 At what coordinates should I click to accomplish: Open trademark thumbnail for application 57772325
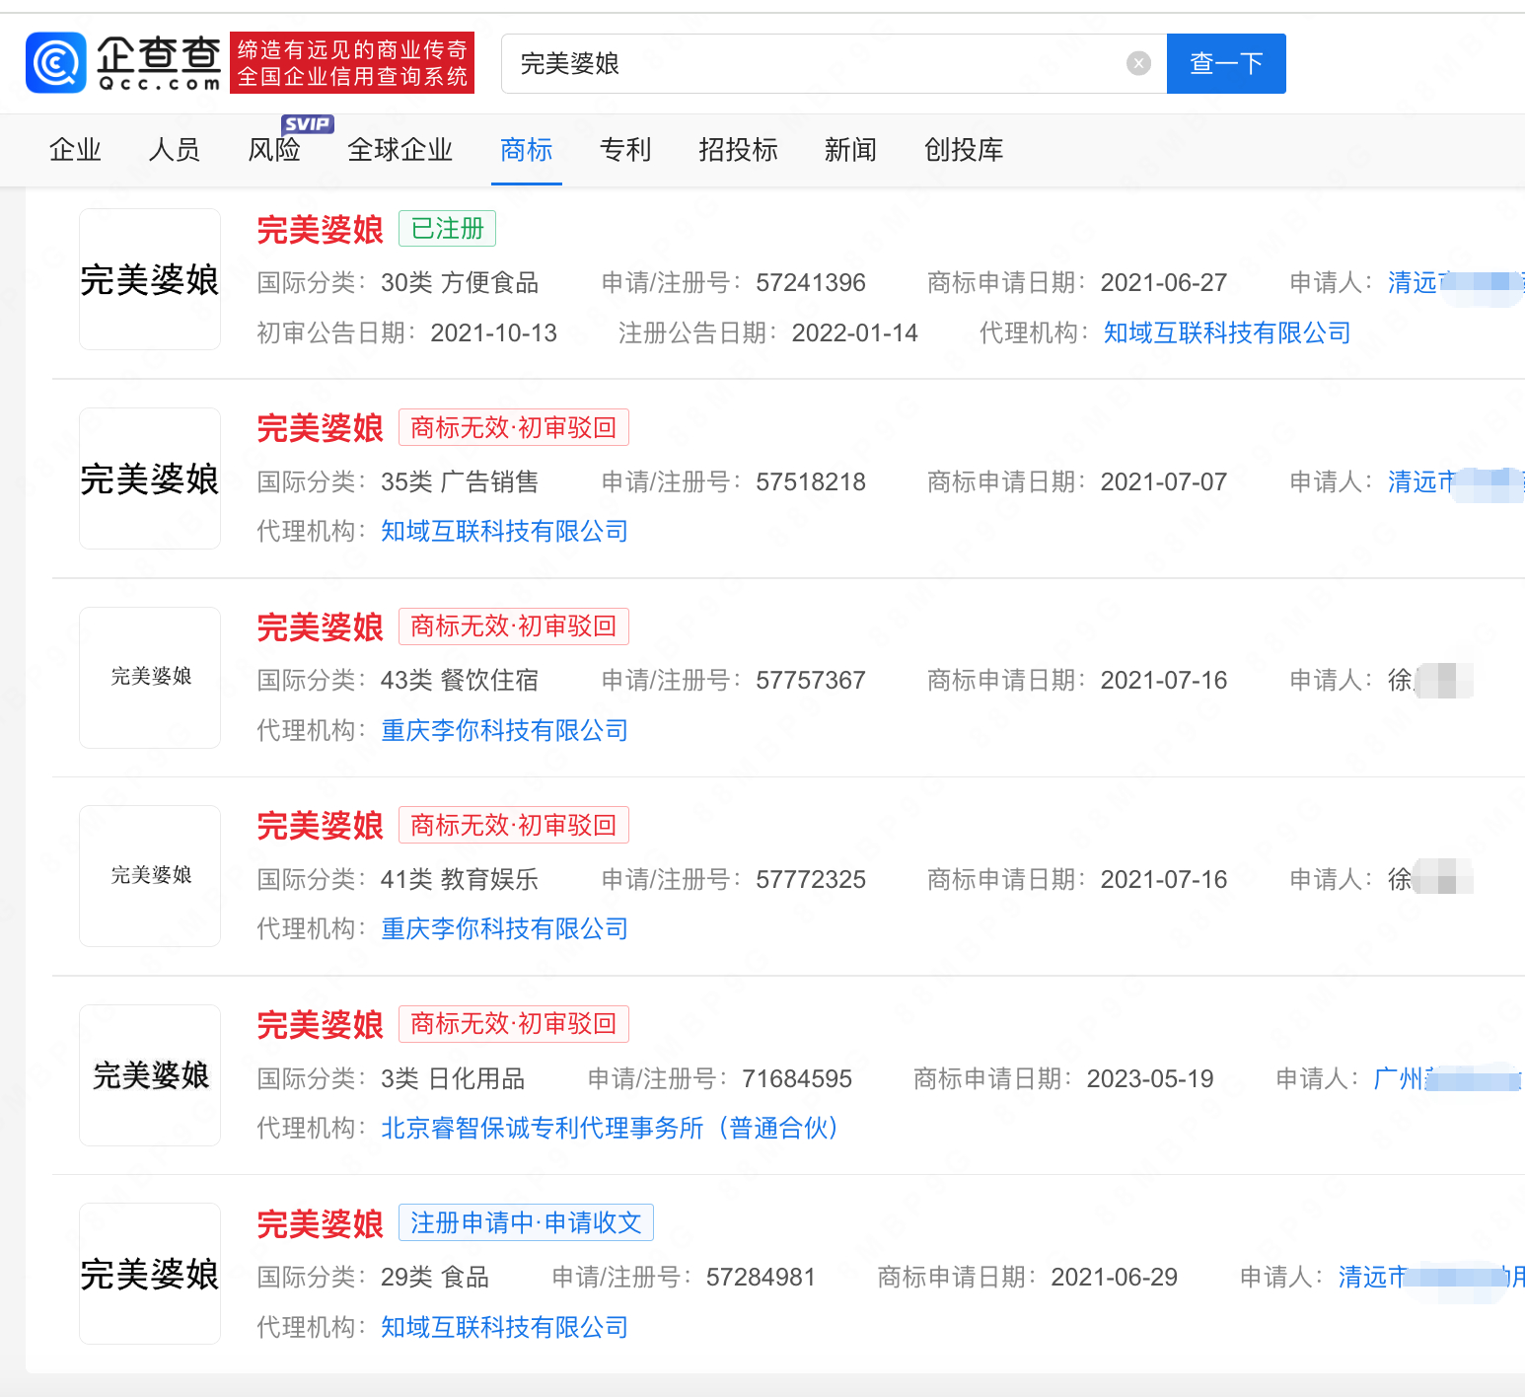coord(150,876)
